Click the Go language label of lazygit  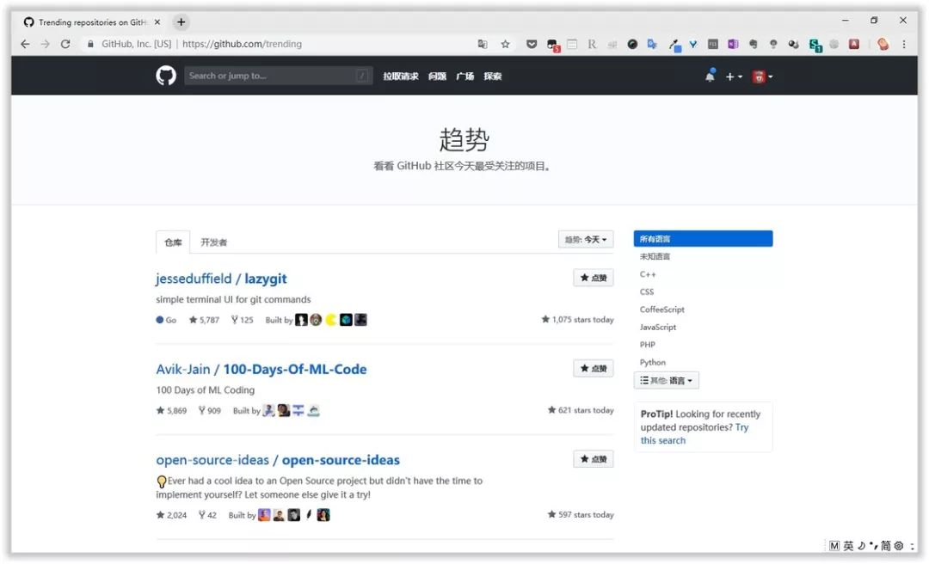(166, 320)
